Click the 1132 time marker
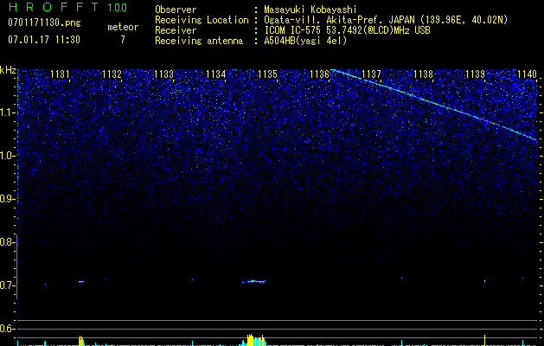 [112, 74]
